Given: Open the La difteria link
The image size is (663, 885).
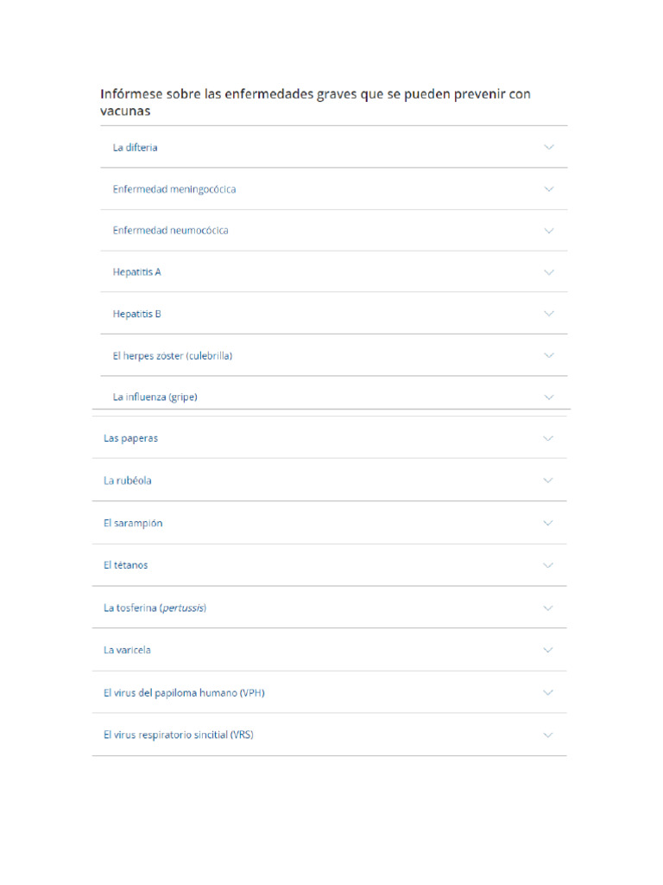Looking at the screenshot, I should tap(135, 148).
